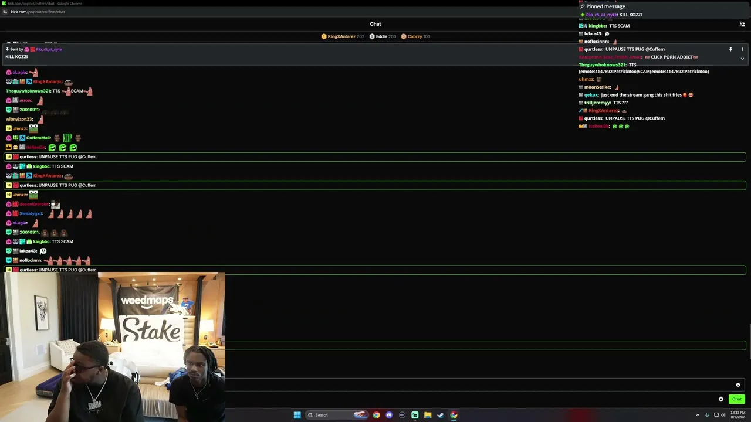This screenshot has width=751, height=422.
Task: Open OBS Studio icon in taskbar
Action: [x=402, y=415]
